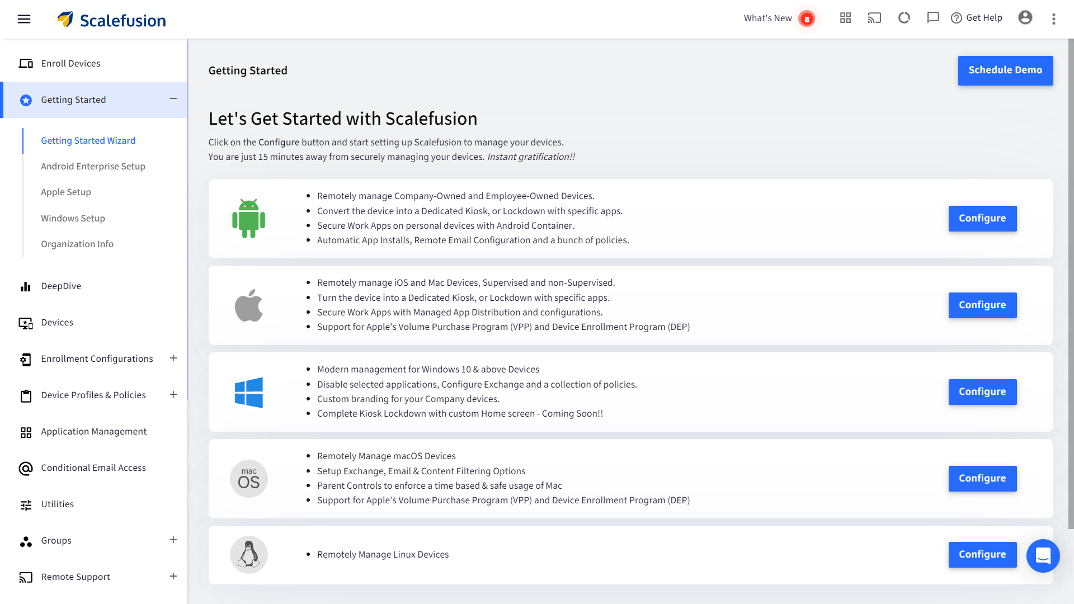This screenshot has height=604, width=1074.
Task: Open the user account profile icon
Action: [1025, 18]
